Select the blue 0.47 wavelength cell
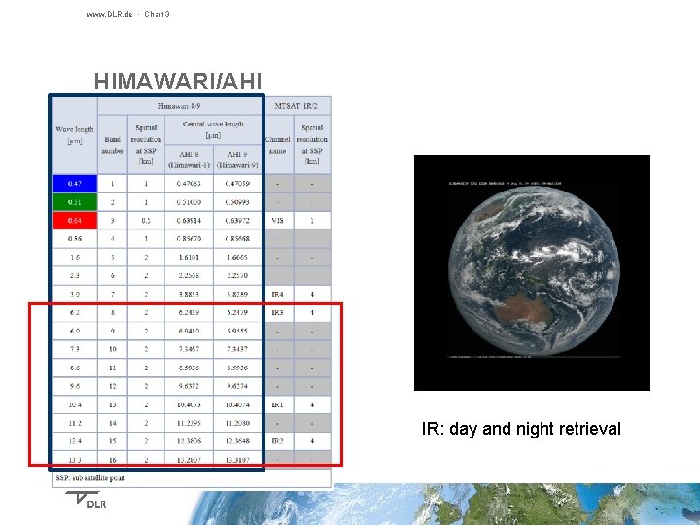Image resolution: width=700 pixels, height=525 pixels. 75,184
